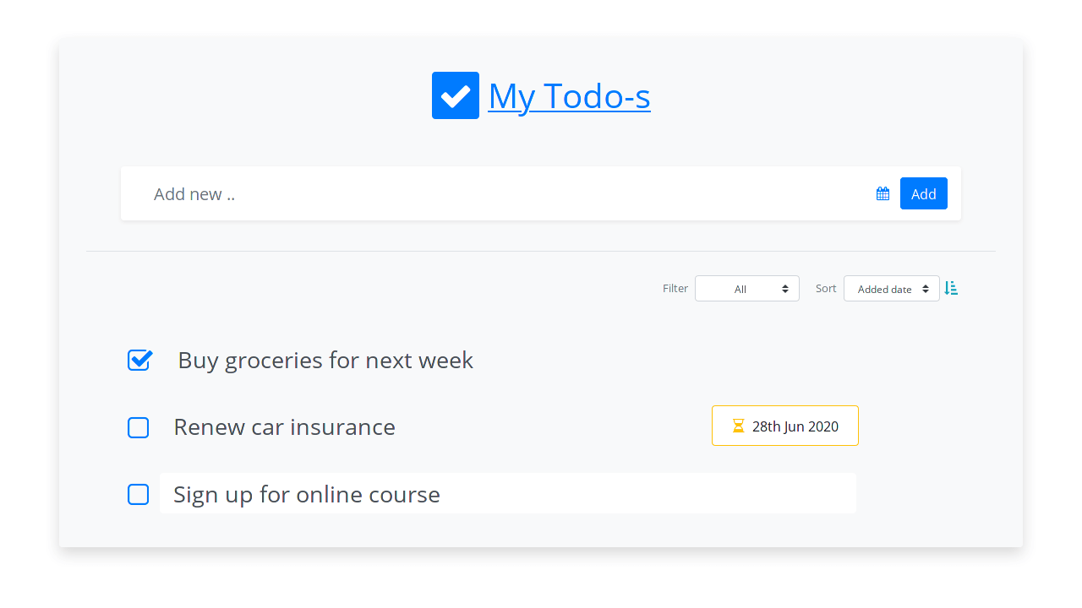Open the calendar due date picker icon
Screen dimensions: 1082x608
(883, 194)
